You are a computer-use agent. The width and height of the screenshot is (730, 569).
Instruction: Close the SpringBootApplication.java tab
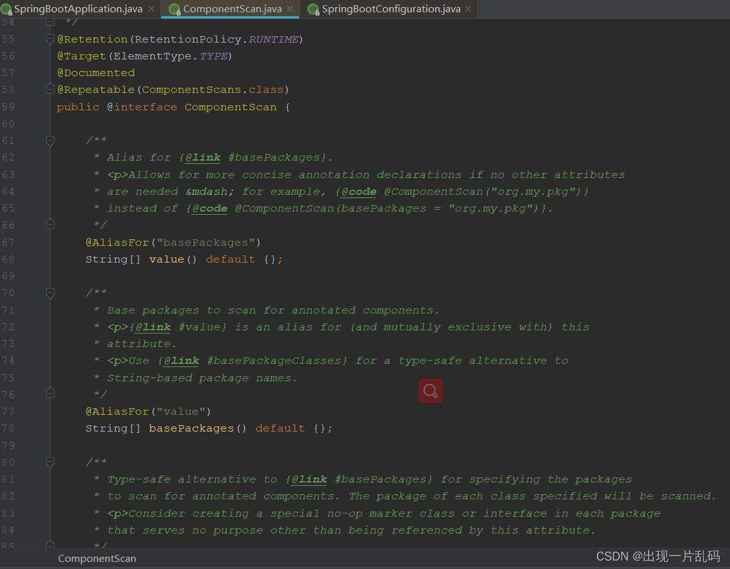[x=151, y=9]
